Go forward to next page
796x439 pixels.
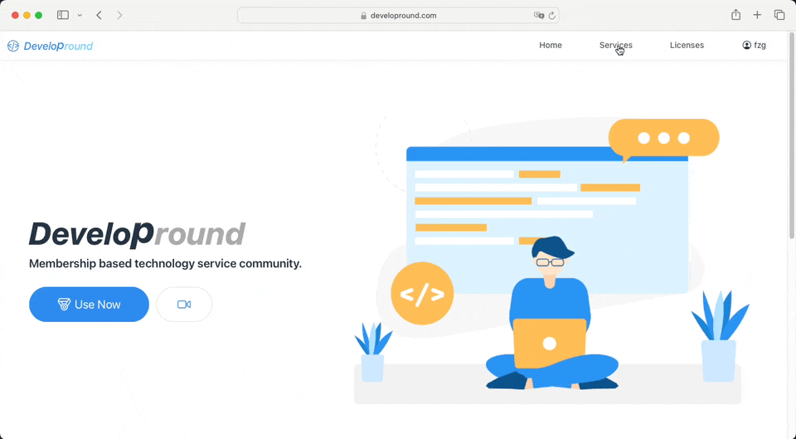tap(119, 15)
